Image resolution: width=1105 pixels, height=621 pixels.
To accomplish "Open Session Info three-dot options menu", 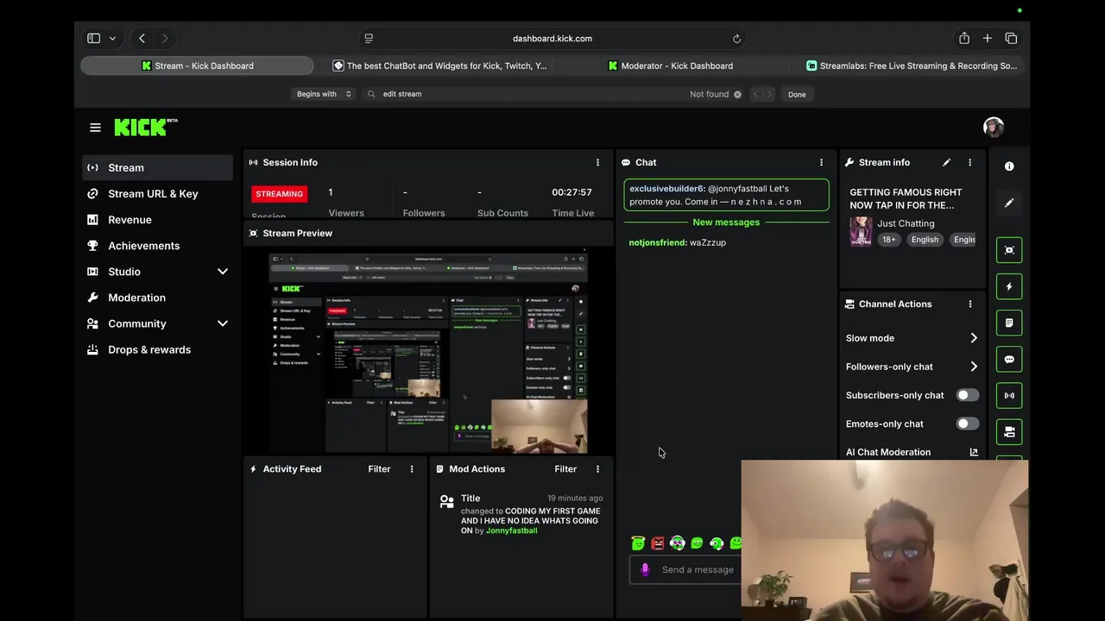I will tap(597, 162).
